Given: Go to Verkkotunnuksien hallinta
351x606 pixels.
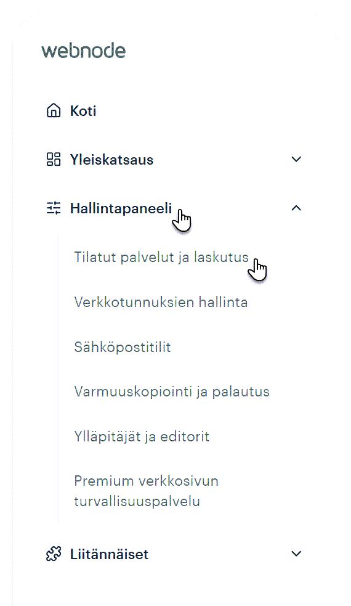Looking at the screenshot, I should pos(161,302).
